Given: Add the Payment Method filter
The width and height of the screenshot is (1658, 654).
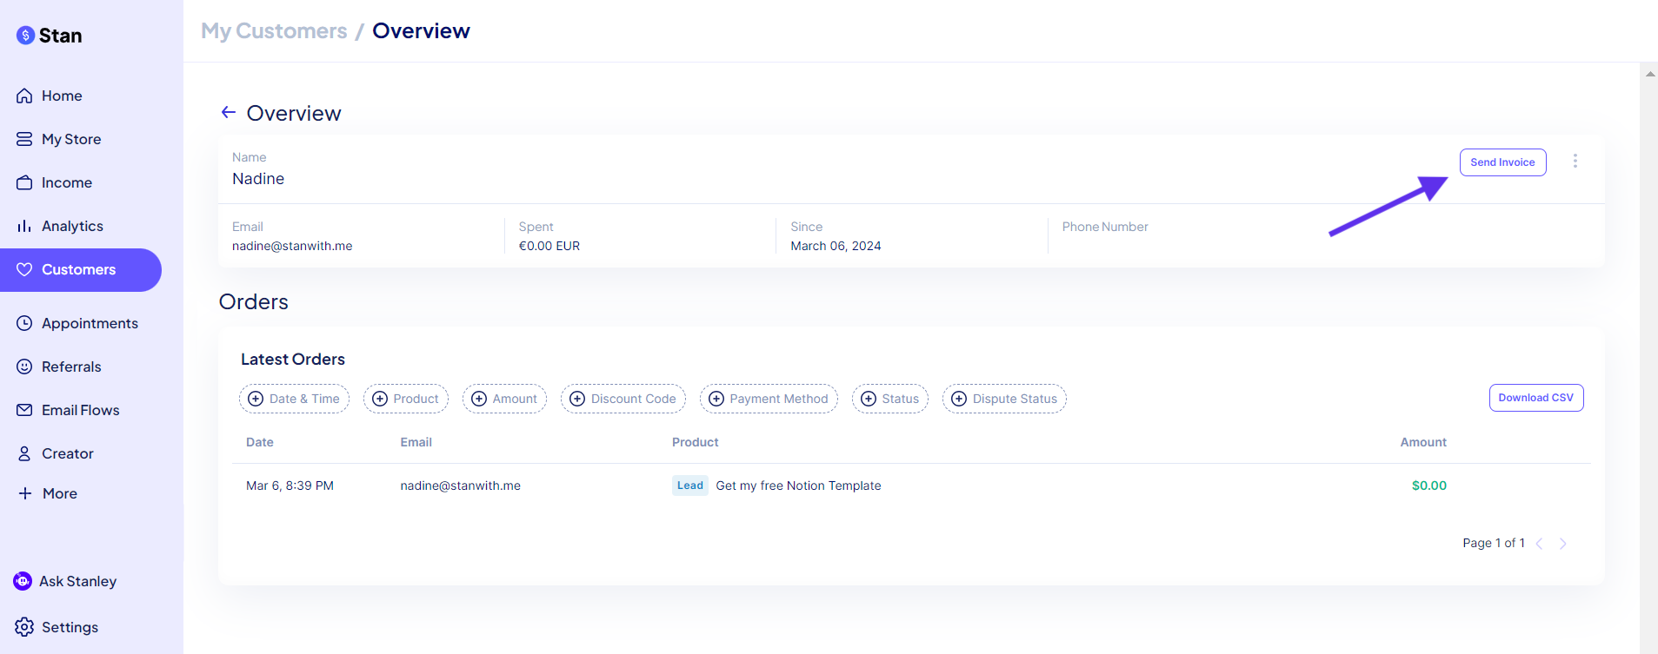Looking at the screenshot, I should tap(769, 399).
